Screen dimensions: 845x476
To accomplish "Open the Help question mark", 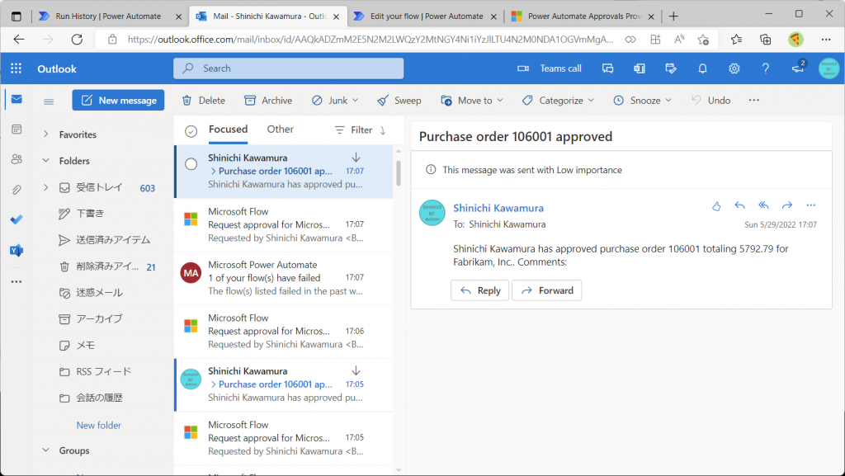I will click(x=765, y=68).
